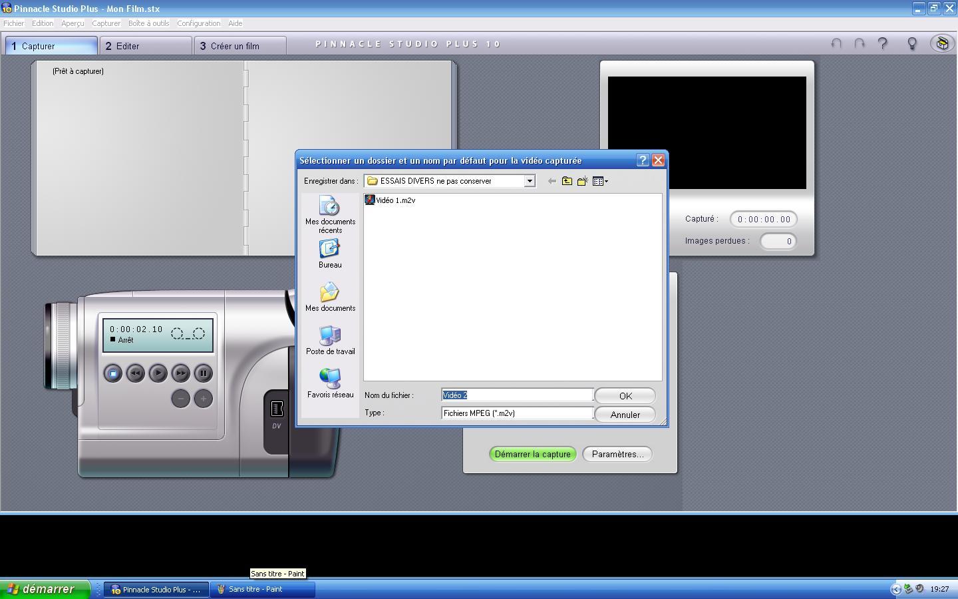Click the Annuler button
This screenshot has height=599, width=958.
[625, 414]
